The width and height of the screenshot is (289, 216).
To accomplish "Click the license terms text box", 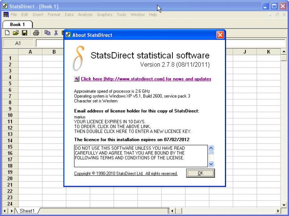I will [x=141, y=156].
